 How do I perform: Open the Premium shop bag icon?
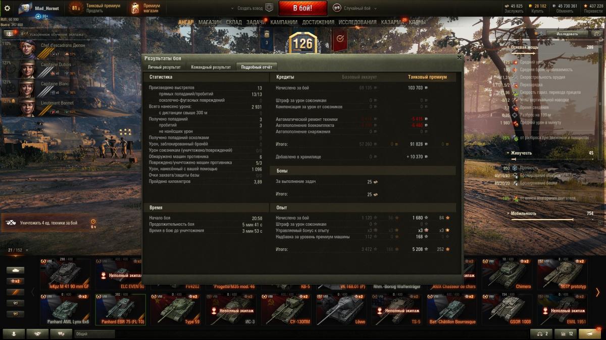click(135, 8)
